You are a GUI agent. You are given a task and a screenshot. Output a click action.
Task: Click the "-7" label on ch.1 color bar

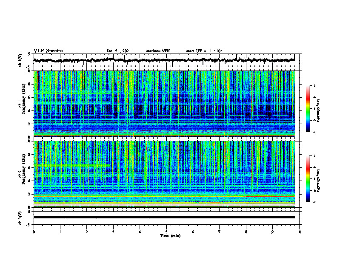point(314,132)
